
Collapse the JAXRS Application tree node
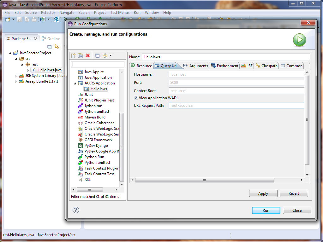point(75,83)
